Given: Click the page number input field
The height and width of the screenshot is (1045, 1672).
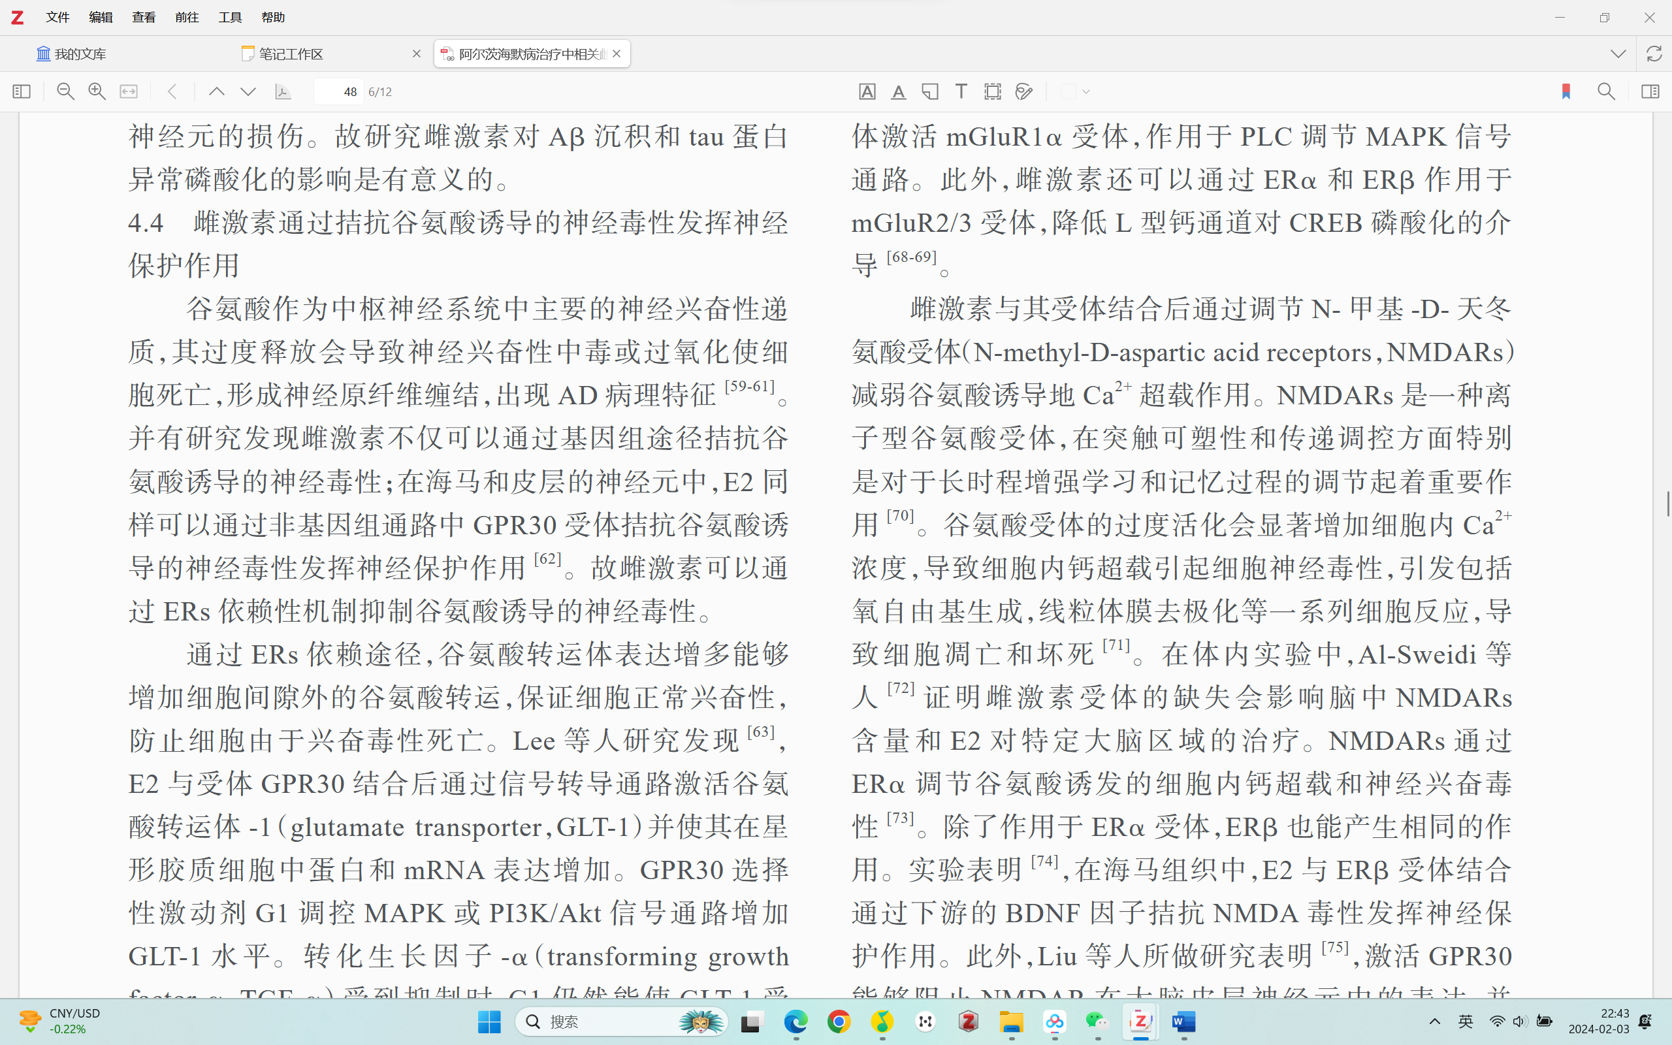Looking at the screenshot, I should click(338, 91).
